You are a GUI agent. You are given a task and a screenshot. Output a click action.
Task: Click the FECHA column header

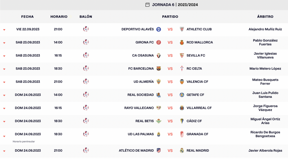coord(27,17)
